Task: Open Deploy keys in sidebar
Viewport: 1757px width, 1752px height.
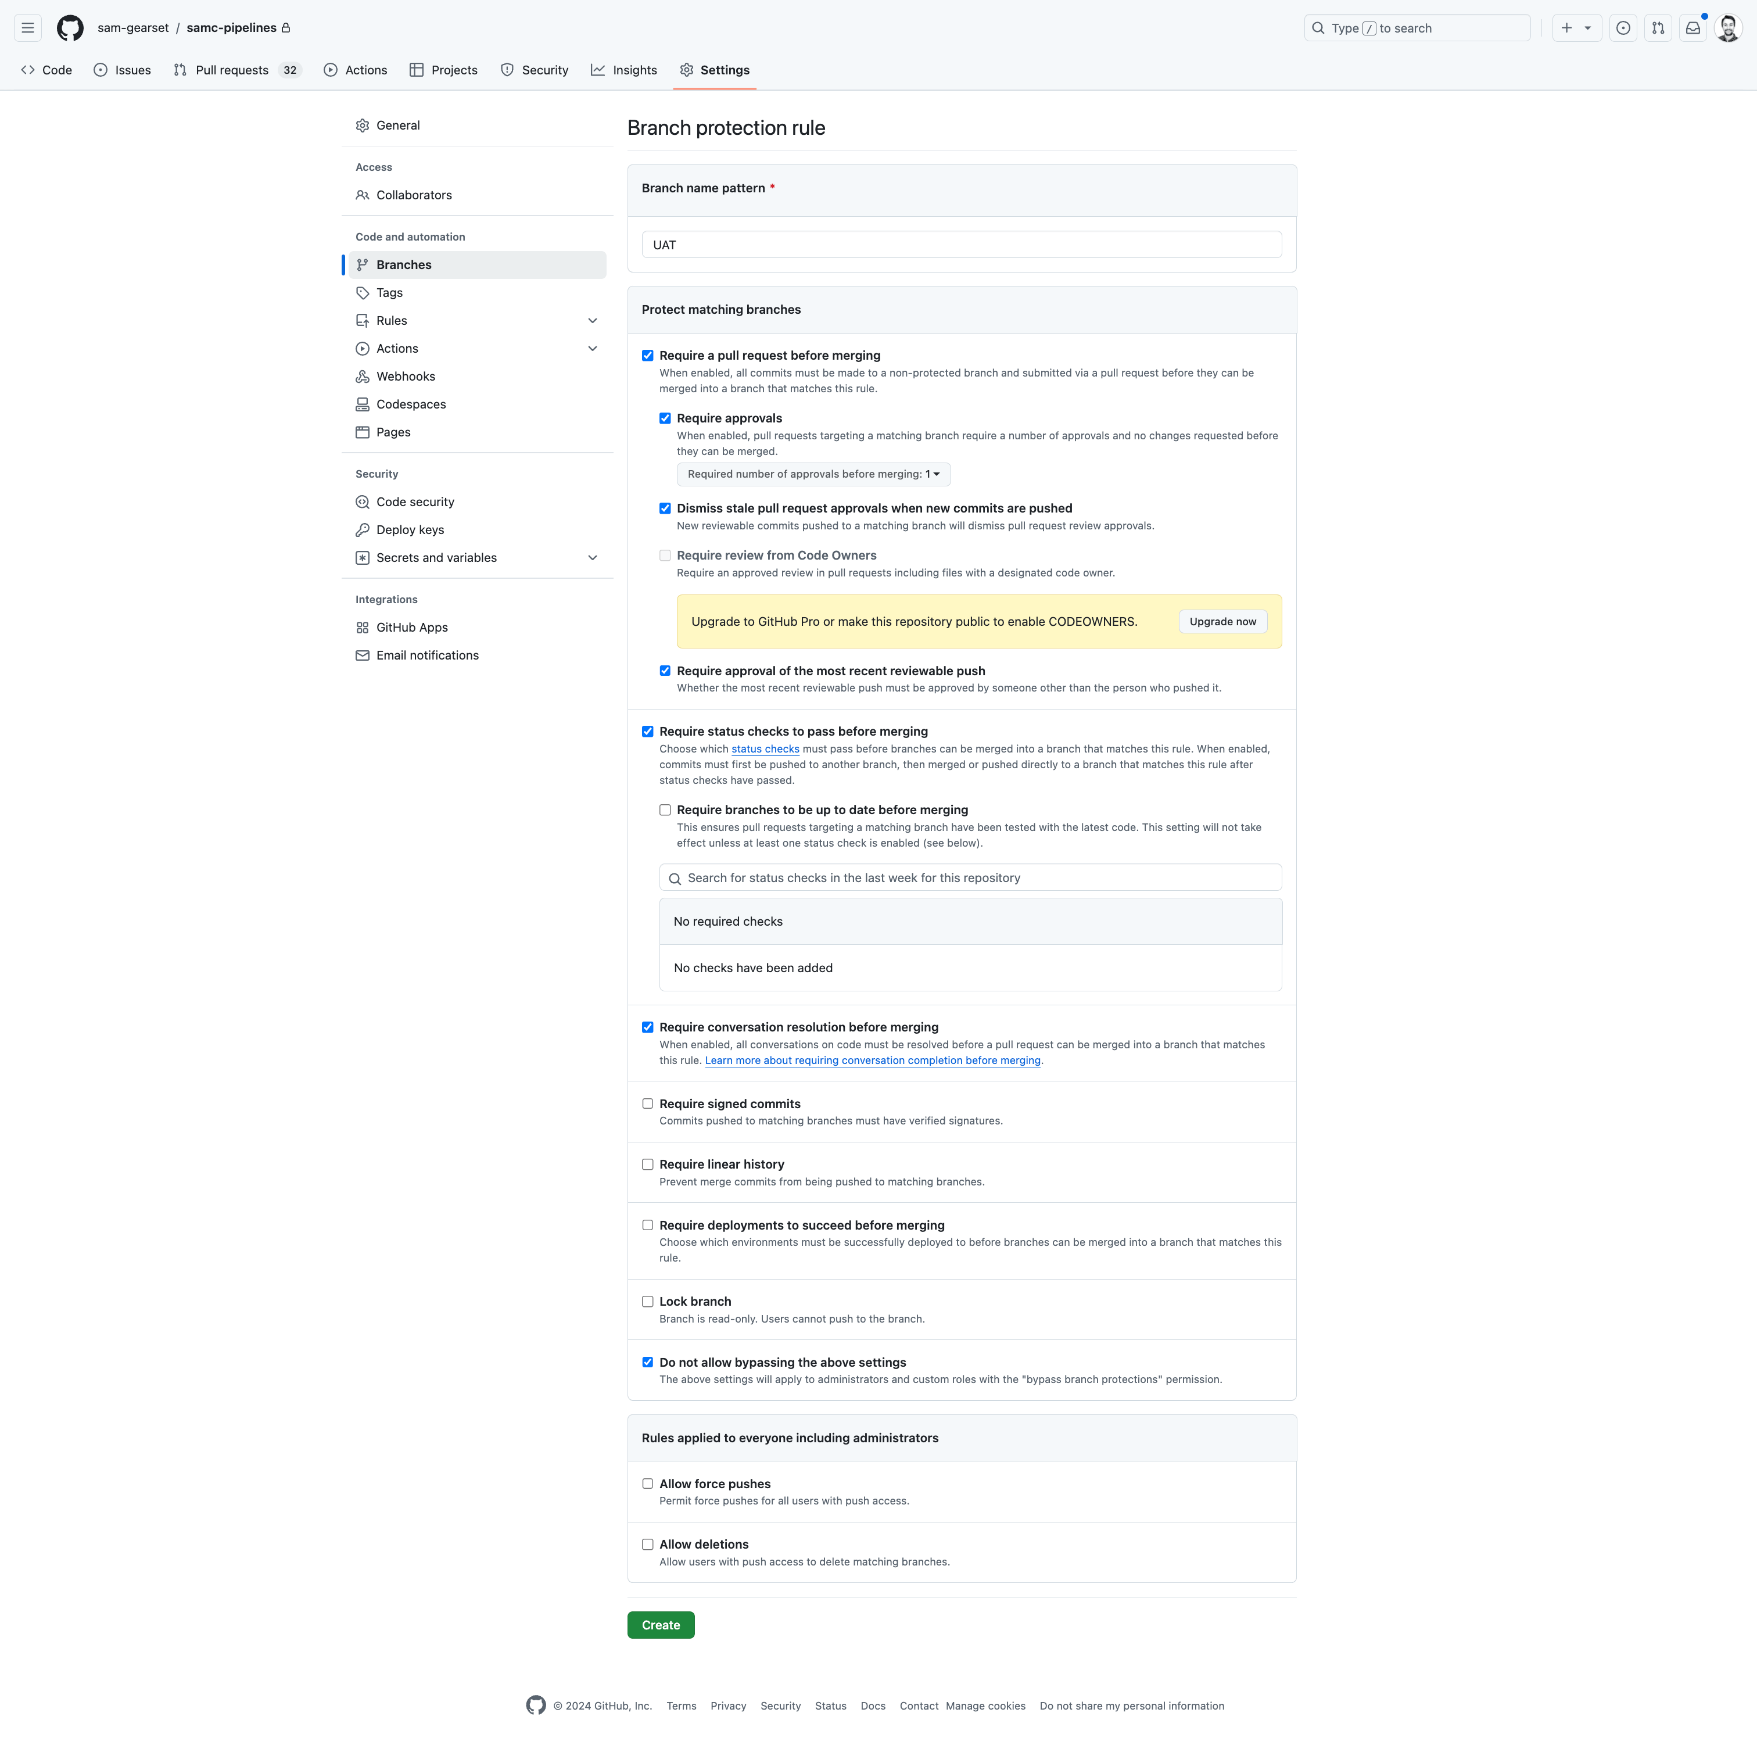Action: pos(410,529)
